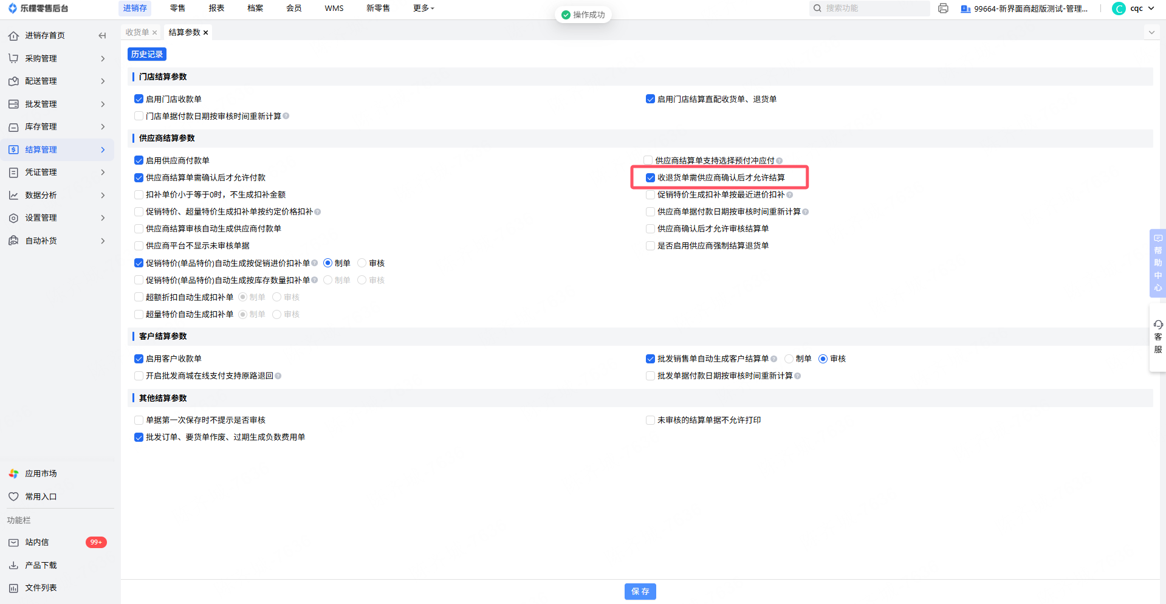
Task: Click the 产品下载 download icon
Action: tap(13, 565)
